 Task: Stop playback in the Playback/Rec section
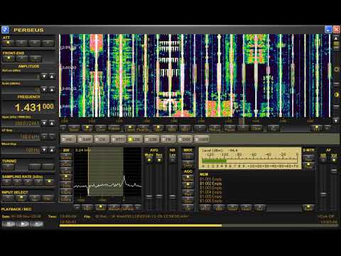9,223
